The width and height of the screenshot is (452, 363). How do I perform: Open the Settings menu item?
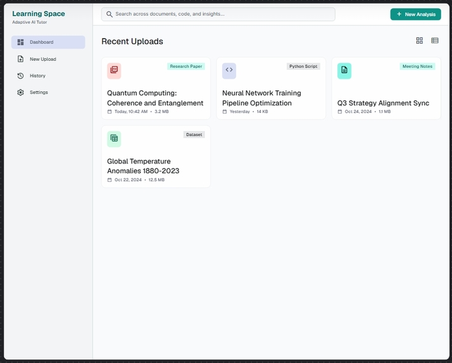[x=48, y=92]
